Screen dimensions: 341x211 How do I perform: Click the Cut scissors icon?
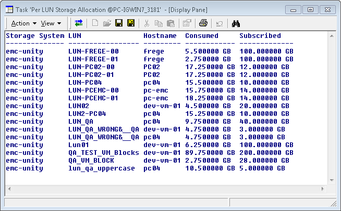(x=147, y=23)
